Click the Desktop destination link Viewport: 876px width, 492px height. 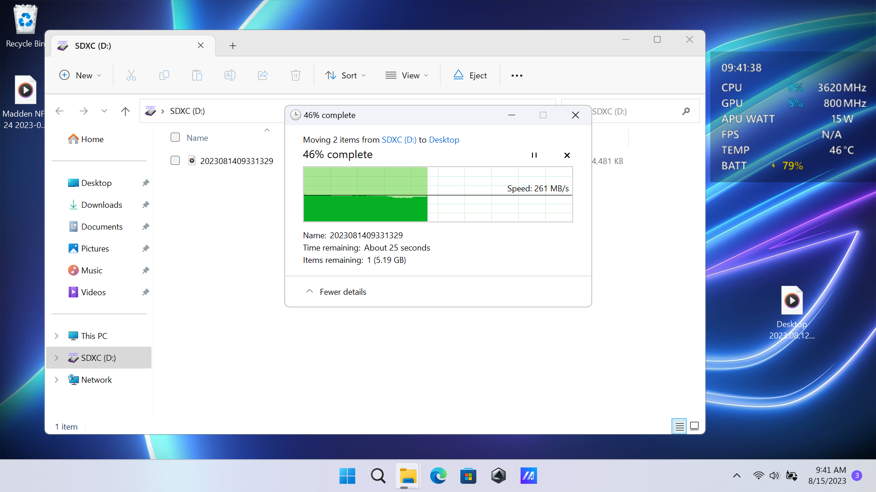tap(443, 140)
